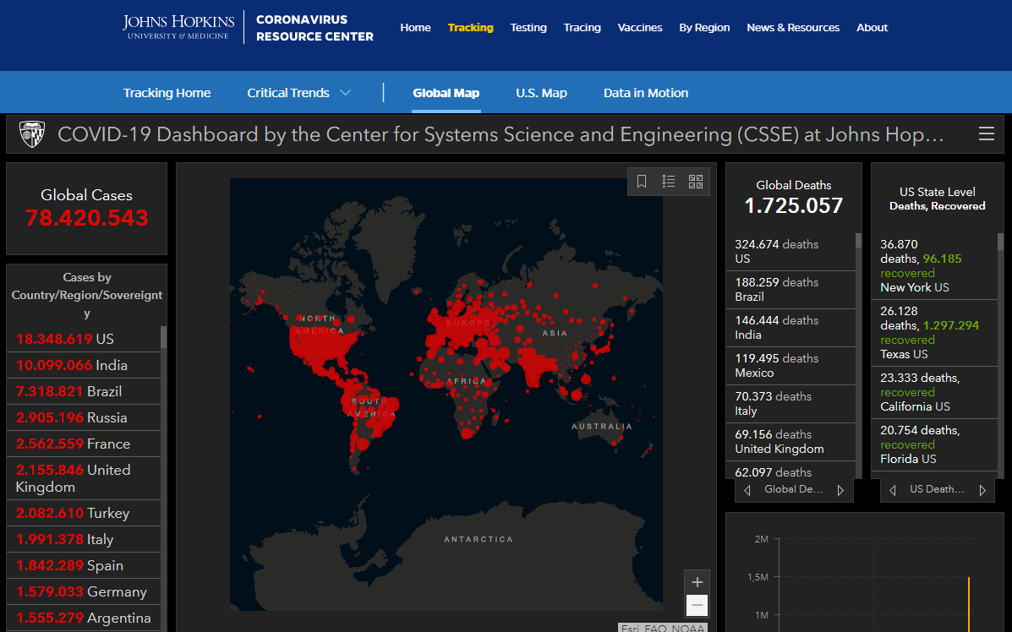Click the Italy entry with 70.373 deaths
Viewport: 1012px width, 632px height.
coord(790,404)
